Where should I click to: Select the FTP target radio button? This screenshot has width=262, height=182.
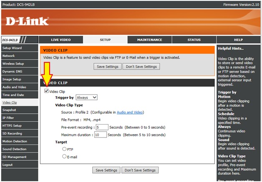tap(64, 149)
